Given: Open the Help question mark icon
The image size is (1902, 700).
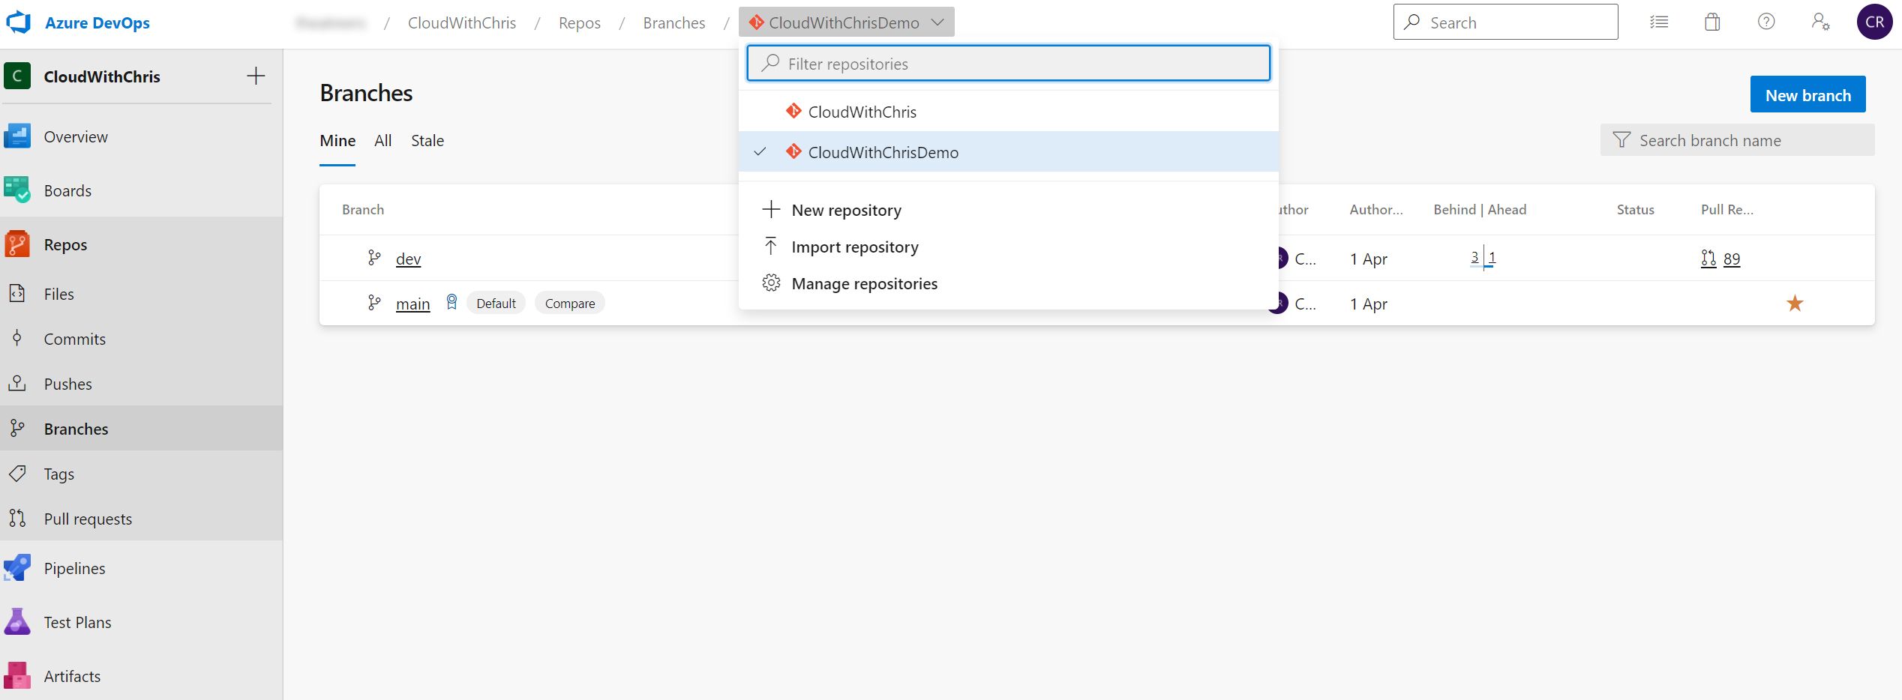Looking at the screenshot, I should (1766, 22).
